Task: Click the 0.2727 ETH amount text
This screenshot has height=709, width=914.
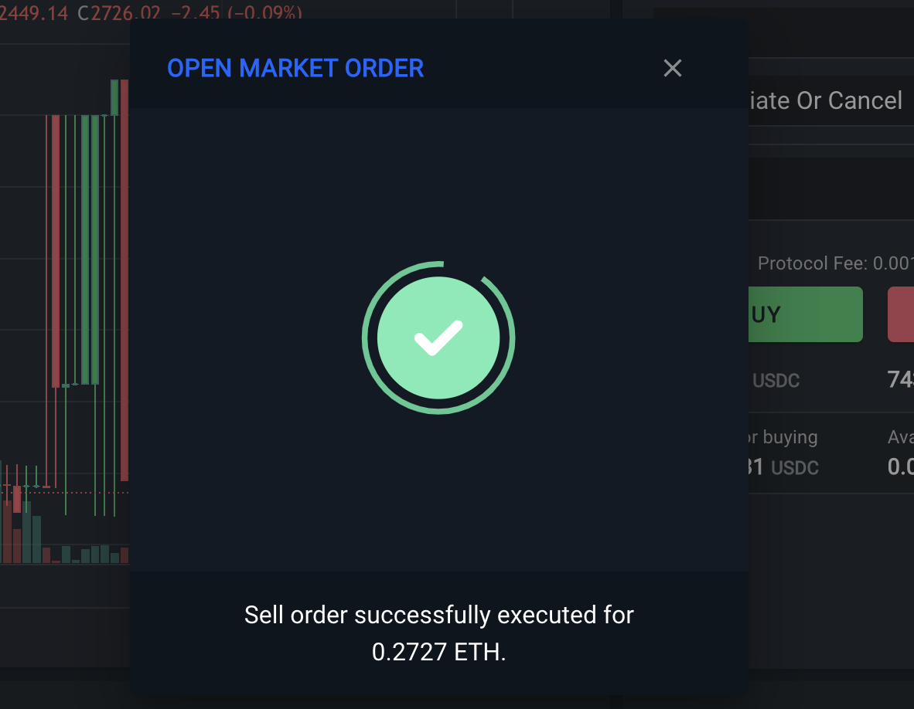Action: tap(438, 652)
